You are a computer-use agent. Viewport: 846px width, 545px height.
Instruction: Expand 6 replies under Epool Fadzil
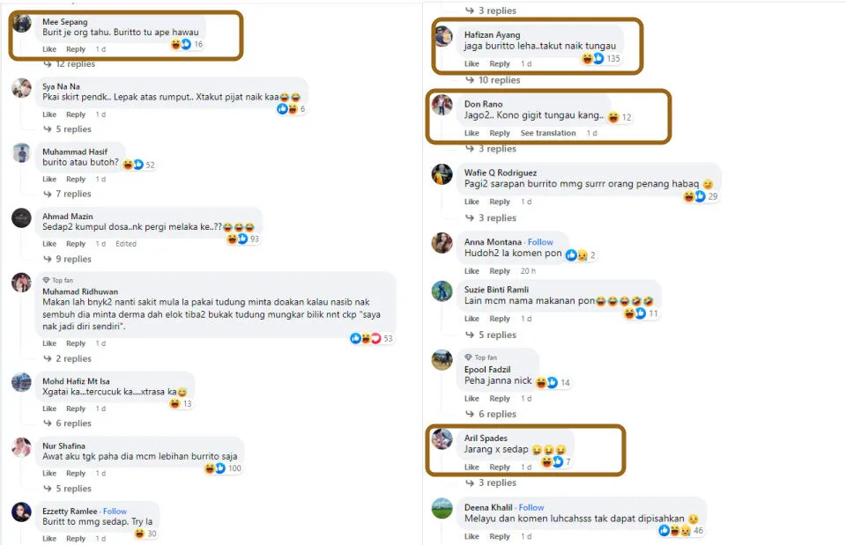[496, 414]
